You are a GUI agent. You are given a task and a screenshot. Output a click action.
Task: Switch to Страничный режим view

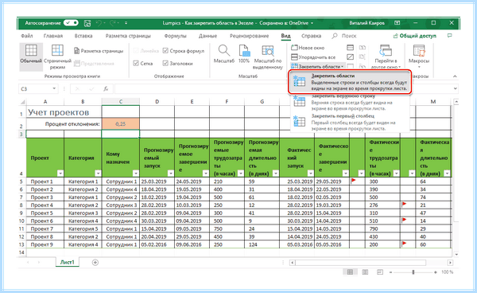point(57,51)
